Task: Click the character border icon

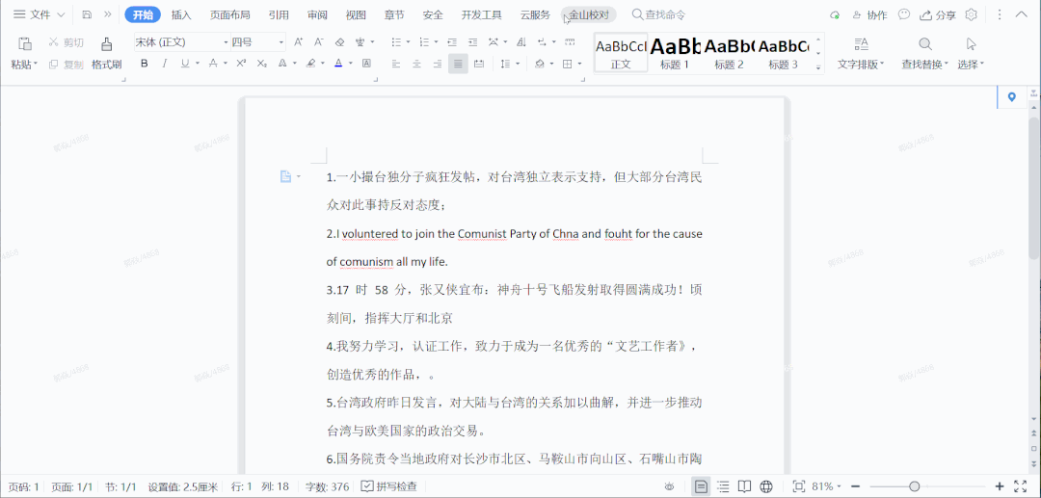Action: click(366, 64)
